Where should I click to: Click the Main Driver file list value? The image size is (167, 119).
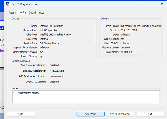141,26
